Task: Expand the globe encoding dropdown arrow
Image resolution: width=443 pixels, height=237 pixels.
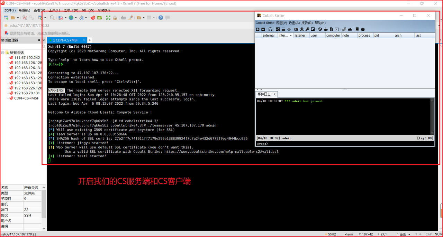Action: [76, 18]
